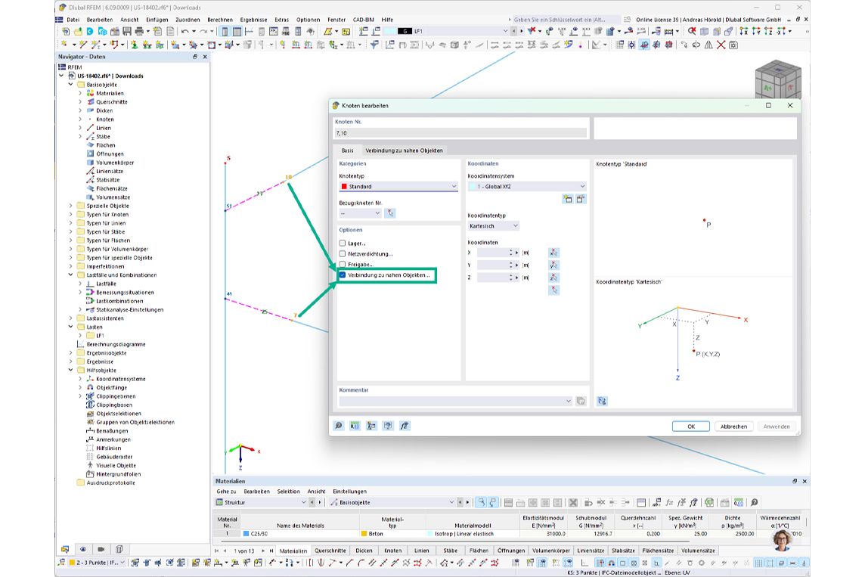Viewport: 865px width, 577px height.
Task: Click the Navigator Data tab icon at bottom
Action: point(65,550)
